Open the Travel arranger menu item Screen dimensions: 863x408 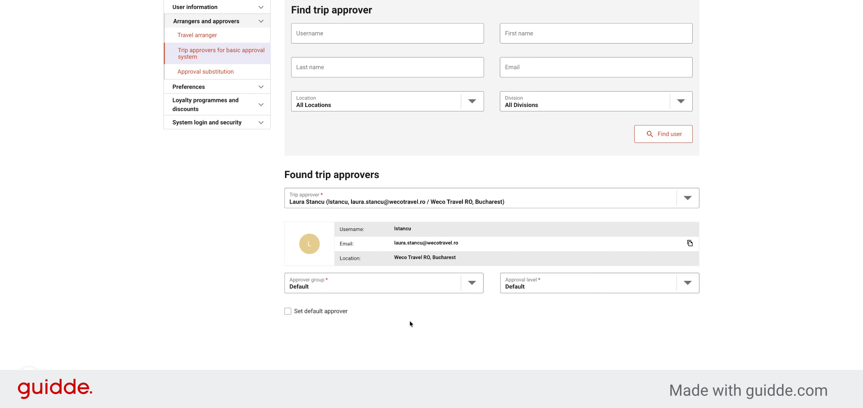[197, 35]
